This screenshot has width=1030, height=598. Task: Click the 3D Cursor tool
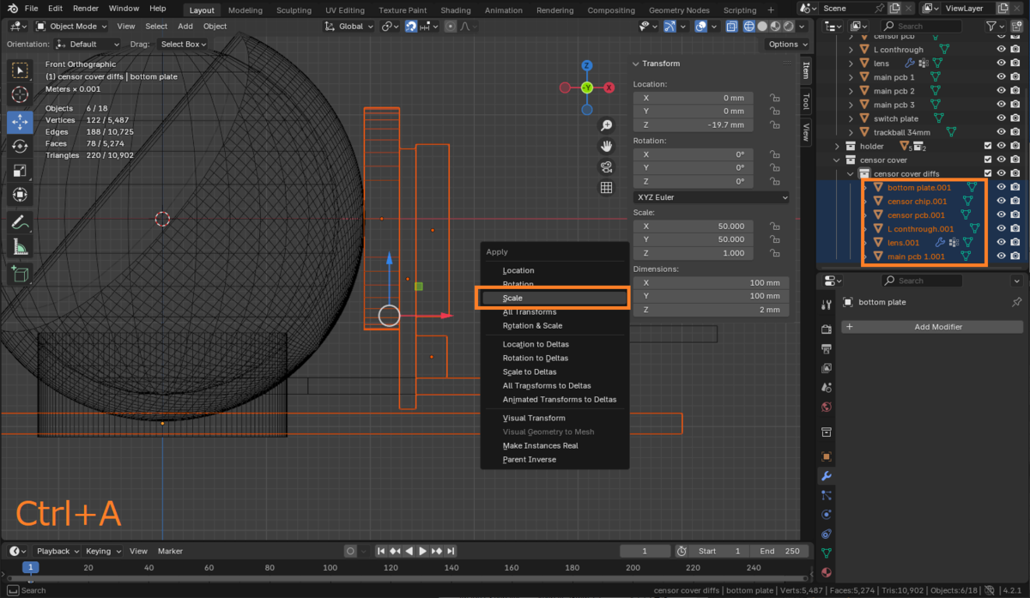pos(20,95)
